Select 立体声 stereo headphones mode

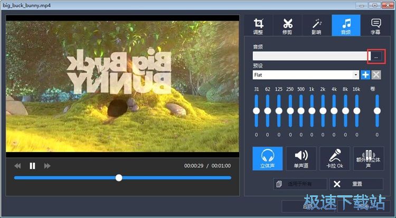[x=268, y=158]
